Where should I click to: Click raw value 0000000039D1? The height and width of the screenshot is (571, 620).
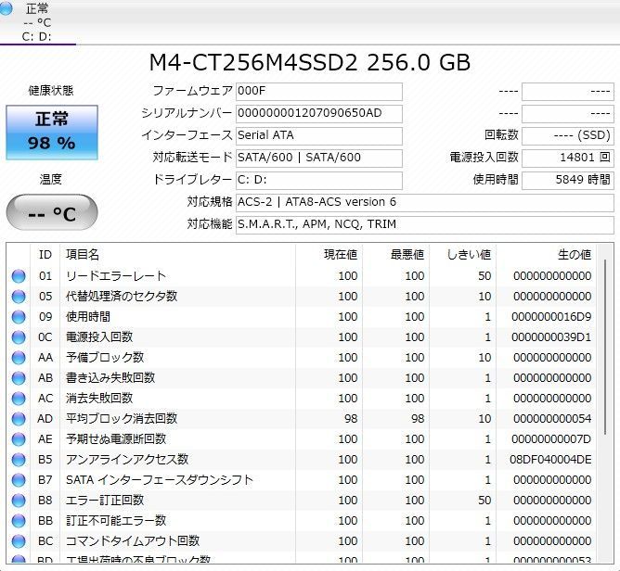pyautogui.click(x=551, y=337)
